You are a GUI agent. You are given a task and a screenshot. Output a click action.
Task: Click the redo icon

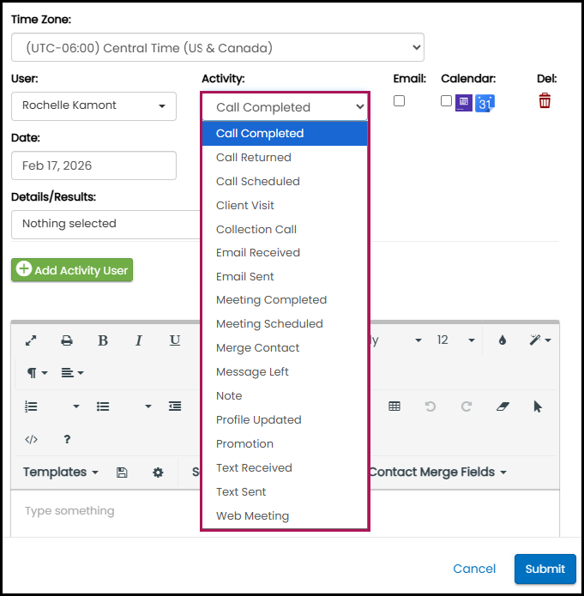[467, 406]
